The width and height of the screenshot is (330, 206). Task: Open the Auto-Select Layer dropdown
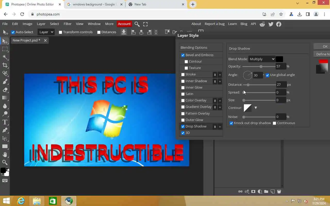point(46,32)
